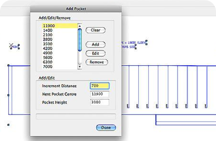Viewport: 216px width, 141px height.
Task: Click the list scrollbar up arrow
Action: tap(80, 26)
